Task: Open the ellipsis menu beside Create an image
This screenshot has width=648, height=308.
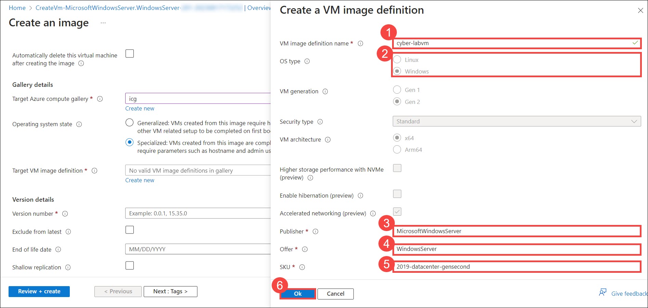Action: click(x=103, y=23)
